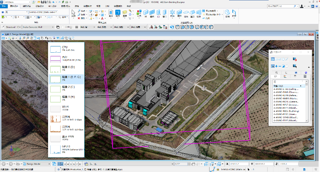Select the A-ANNO-DIMS level in list

[x=286, y=92]
